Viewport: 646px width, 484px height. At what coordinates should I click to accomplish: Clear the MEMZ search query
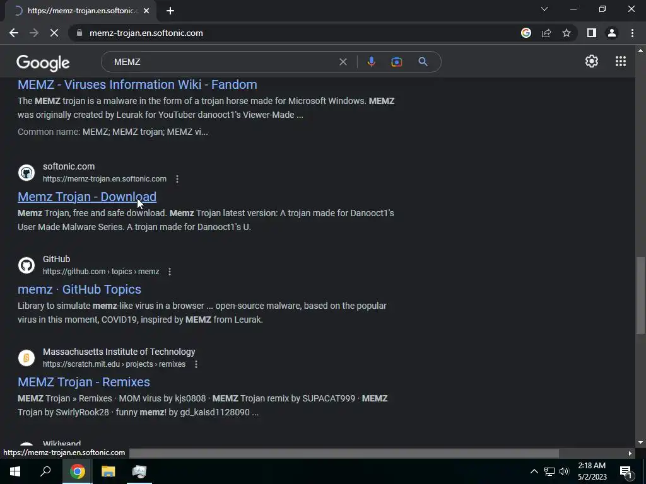click(343, 62)
